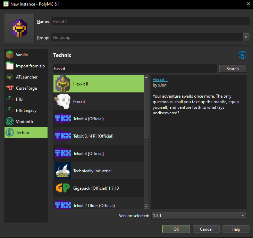Click the Gigapack GP logo thumbnail
Screen dimensions: 253x238
(63, 188)
